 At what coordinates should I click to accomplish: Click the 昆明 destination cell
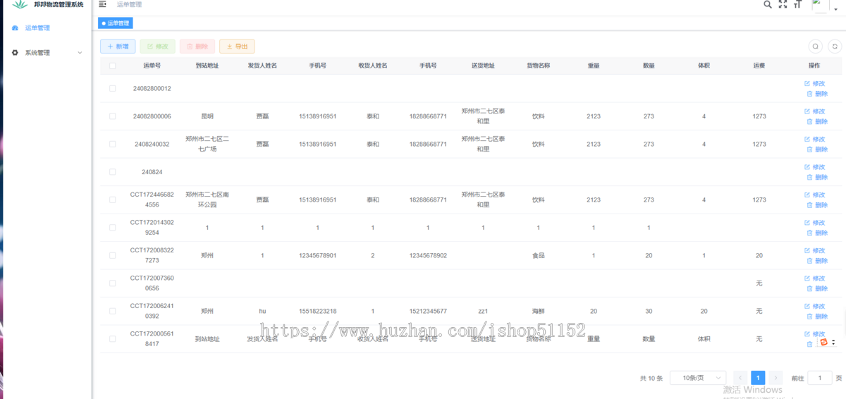tap(207, 116)
